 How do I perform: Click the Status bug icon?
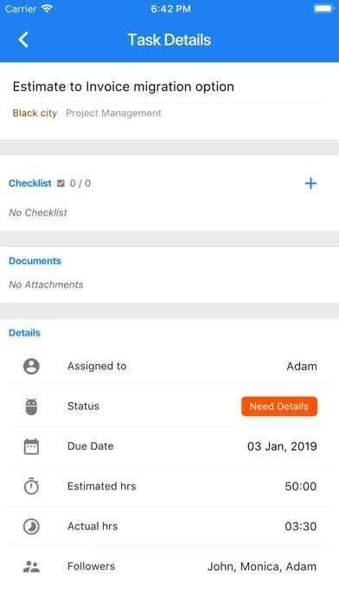coord(31,407)
